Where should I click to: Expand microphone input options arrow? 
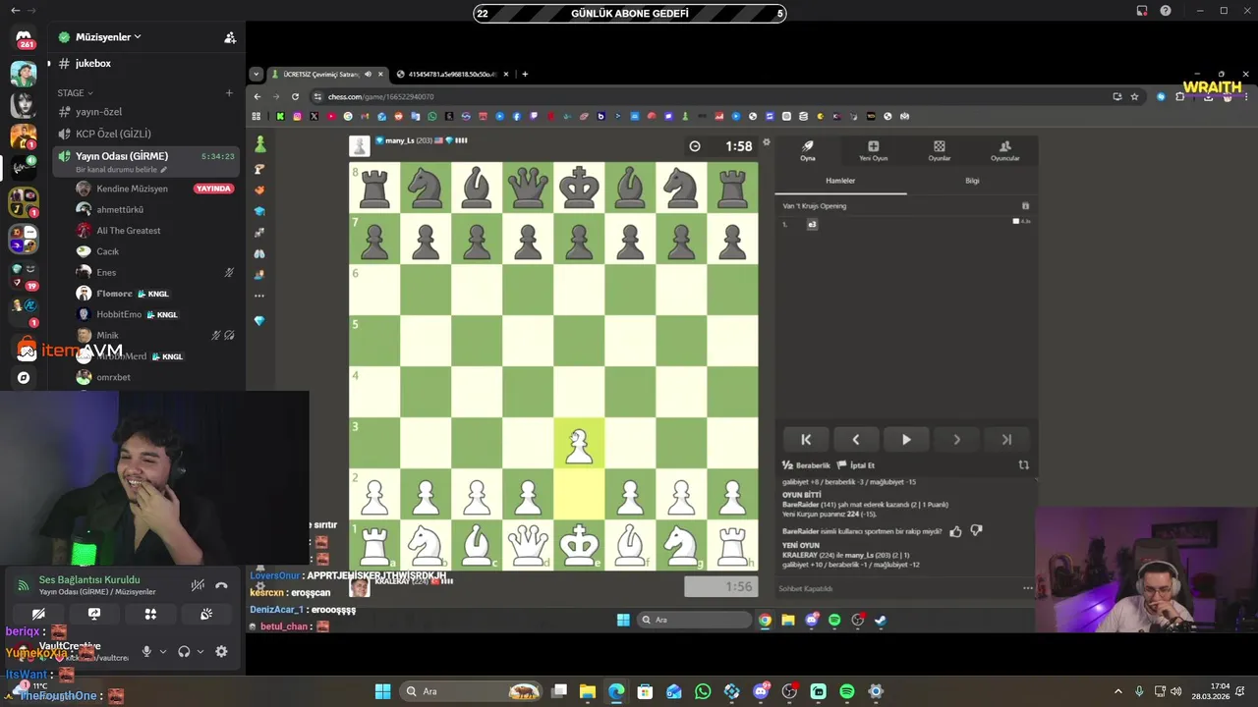click(x=163, y=651)
